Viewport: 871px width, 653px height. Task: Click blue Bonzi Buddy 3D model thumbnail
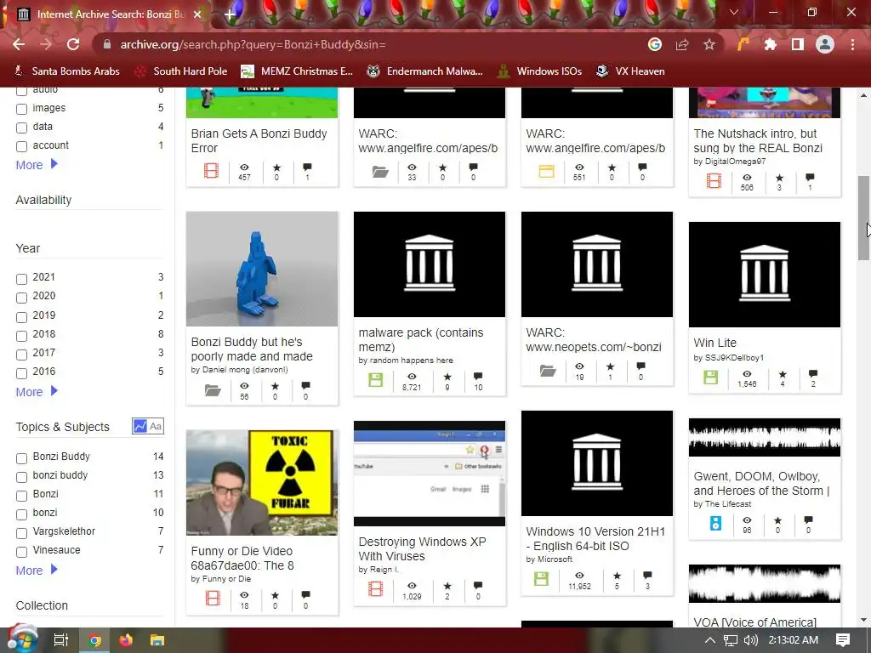tap(262, 269)
